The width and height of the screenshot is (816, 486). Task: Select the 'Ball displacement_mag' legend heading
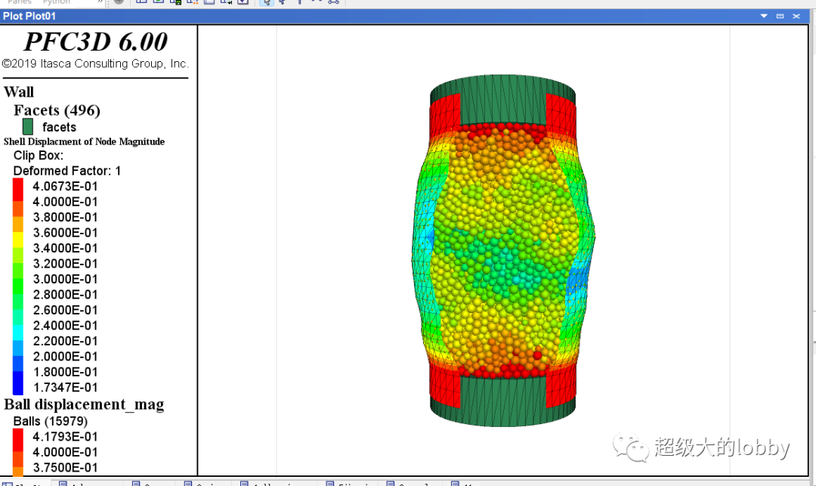click(84, 404)
